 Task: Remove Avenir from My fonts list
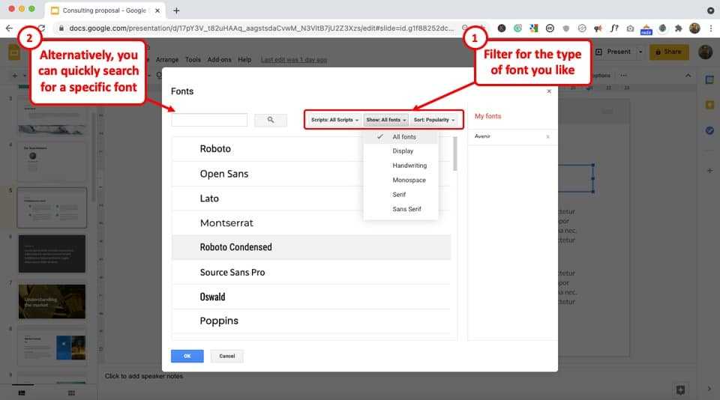point(547,137)
